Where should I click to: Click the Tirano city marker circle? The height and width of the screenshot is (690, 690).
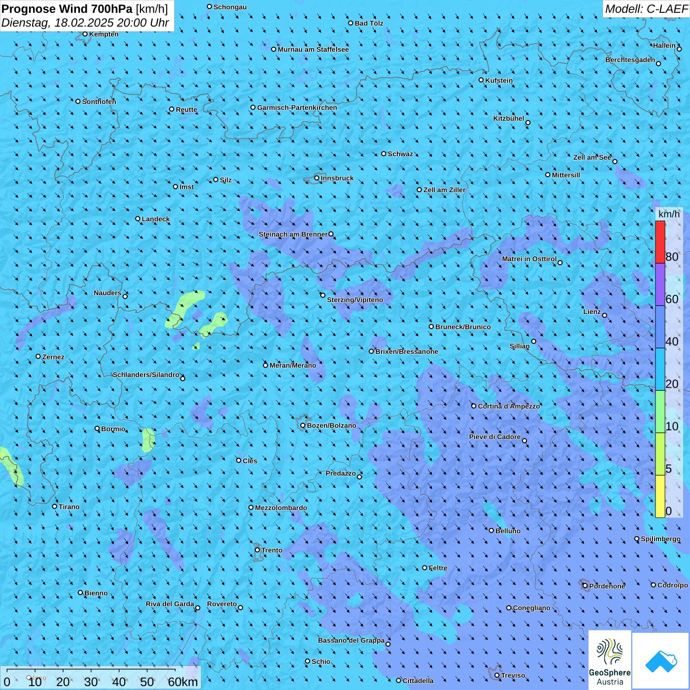pos(55,506)
